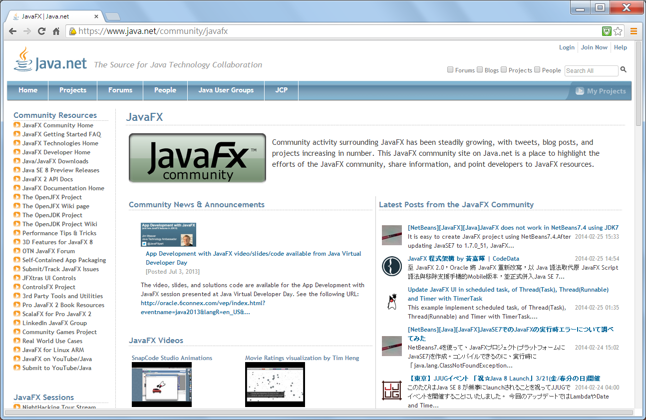Click the Java.net coffee cup logo
This screenshot has height=420, width=646.
click(23, 59)
